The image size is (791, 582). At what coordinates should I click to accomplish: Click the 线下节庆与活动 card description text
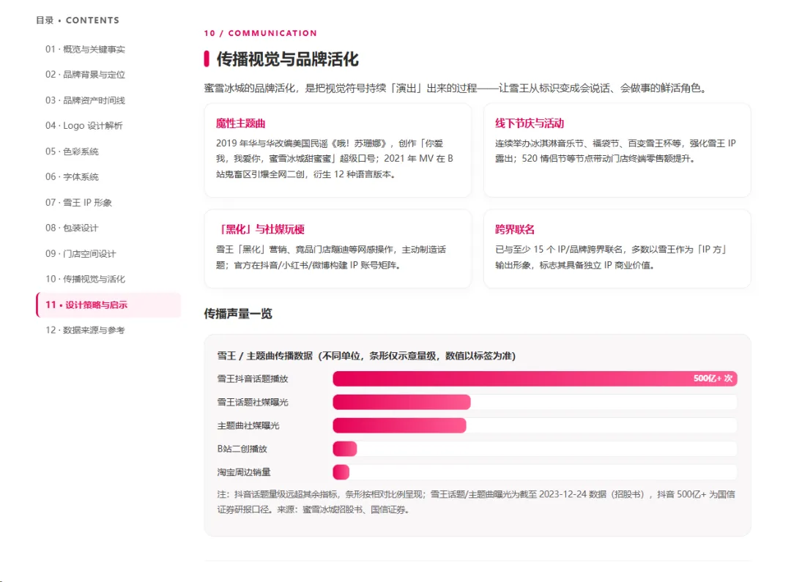[615, 151]
